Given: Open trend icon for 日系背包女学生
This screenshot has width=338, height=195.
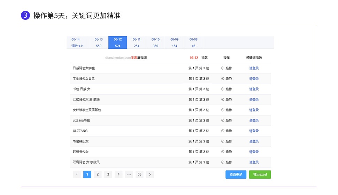Looking at the screenshot, I should pyautogui.click(x=223, y=68).
